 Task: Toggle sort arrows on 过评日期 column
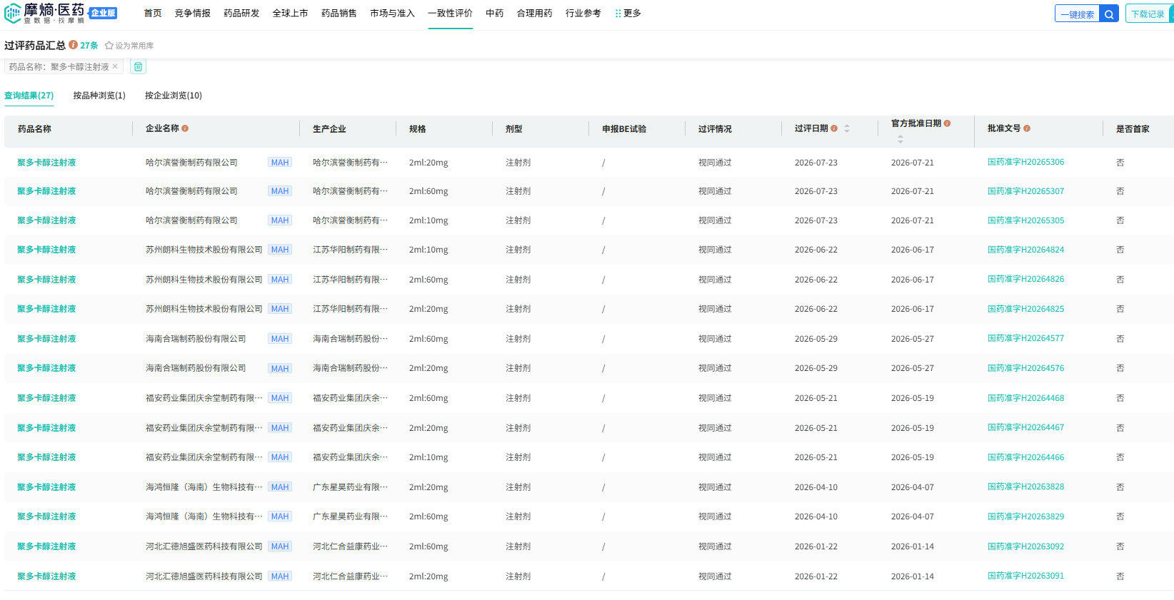pyautogui.click(x=847, y=128)
